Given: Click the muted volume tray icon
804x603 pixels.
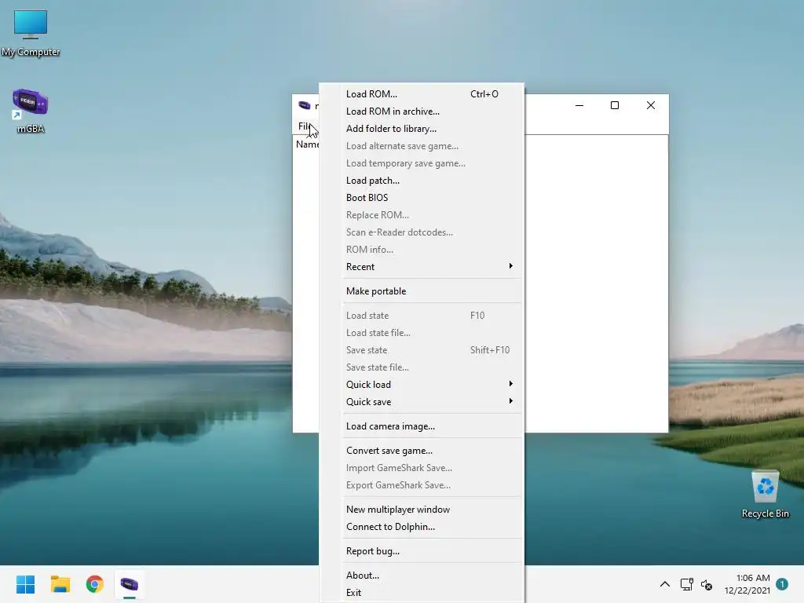Looking at the screenshot, I should pos(707,584).
